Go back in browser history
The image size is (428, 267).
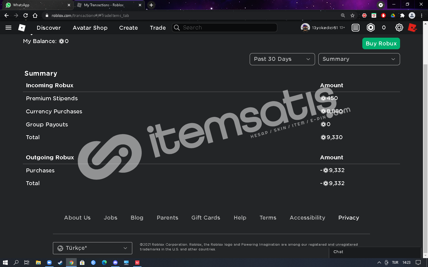[7, 15]
